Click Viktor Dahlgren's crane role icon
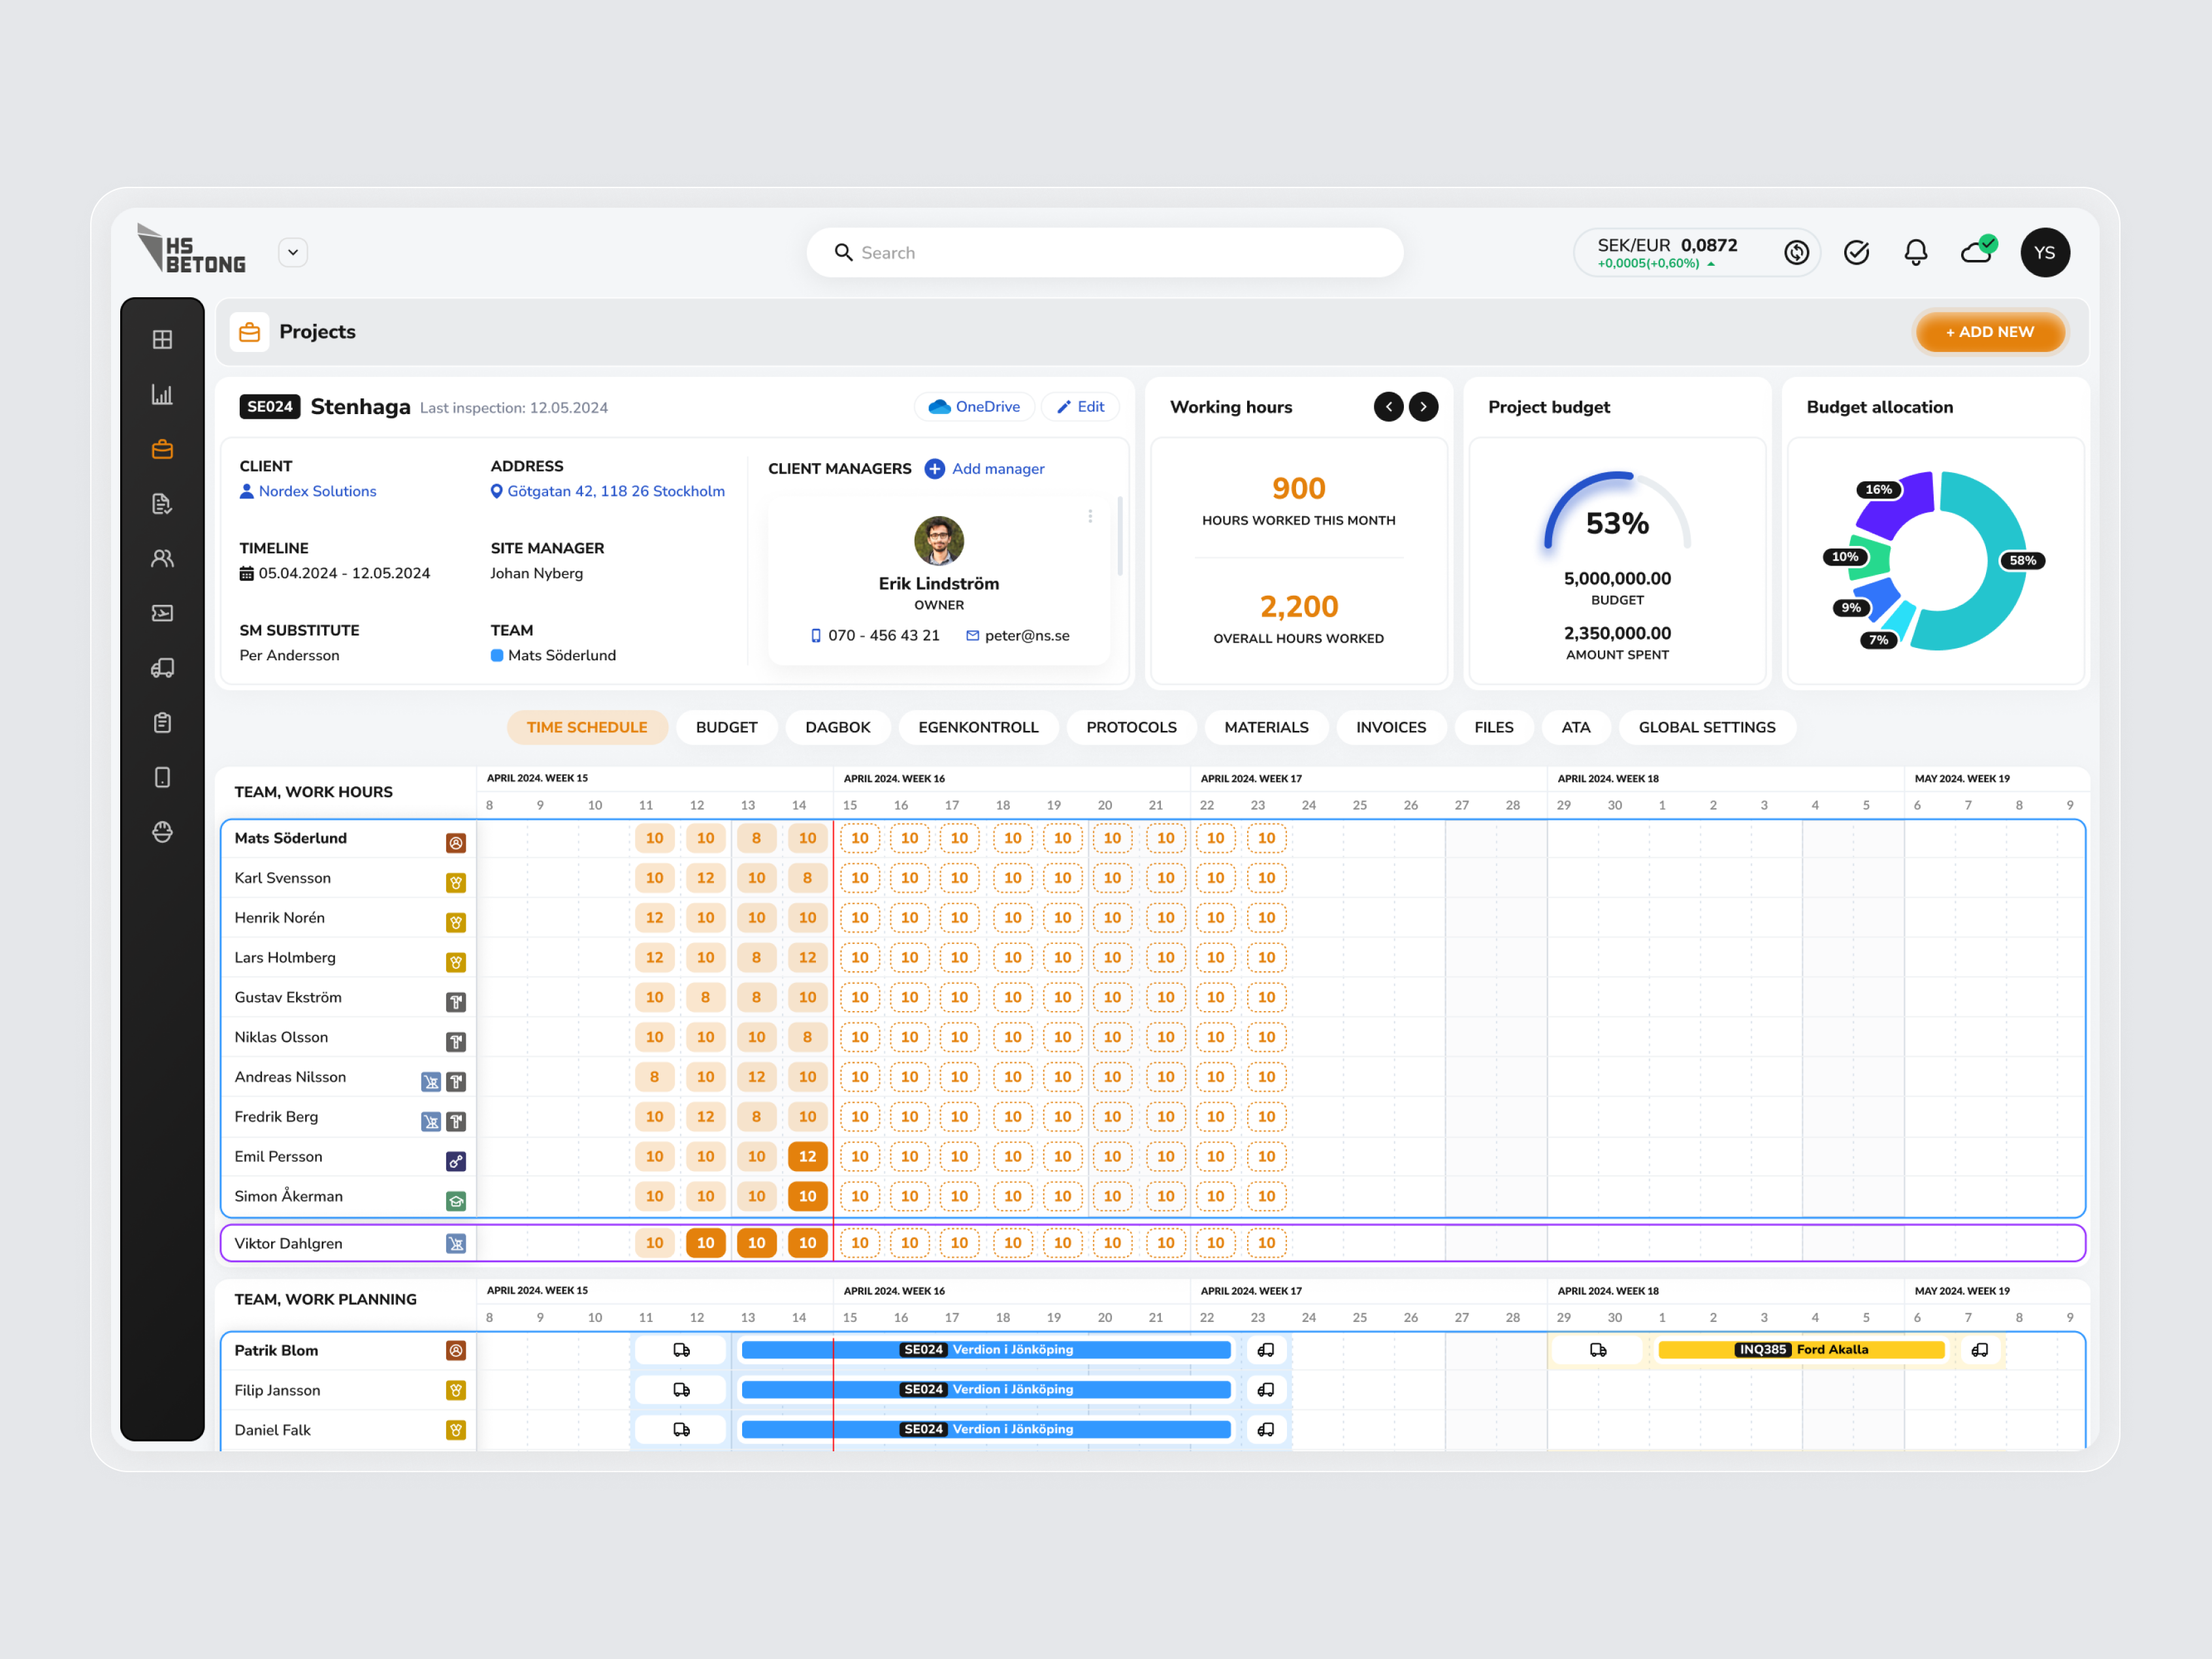Screen dimensions: 2212x1659 tap(456, 1243)
